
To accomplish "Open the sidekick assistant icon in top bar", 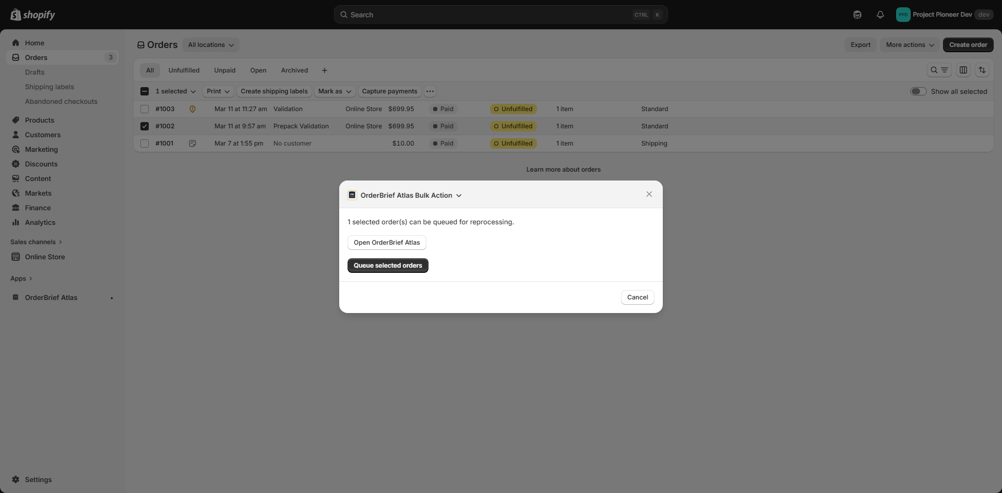I will pyautogui.click(x=857, y=15).
